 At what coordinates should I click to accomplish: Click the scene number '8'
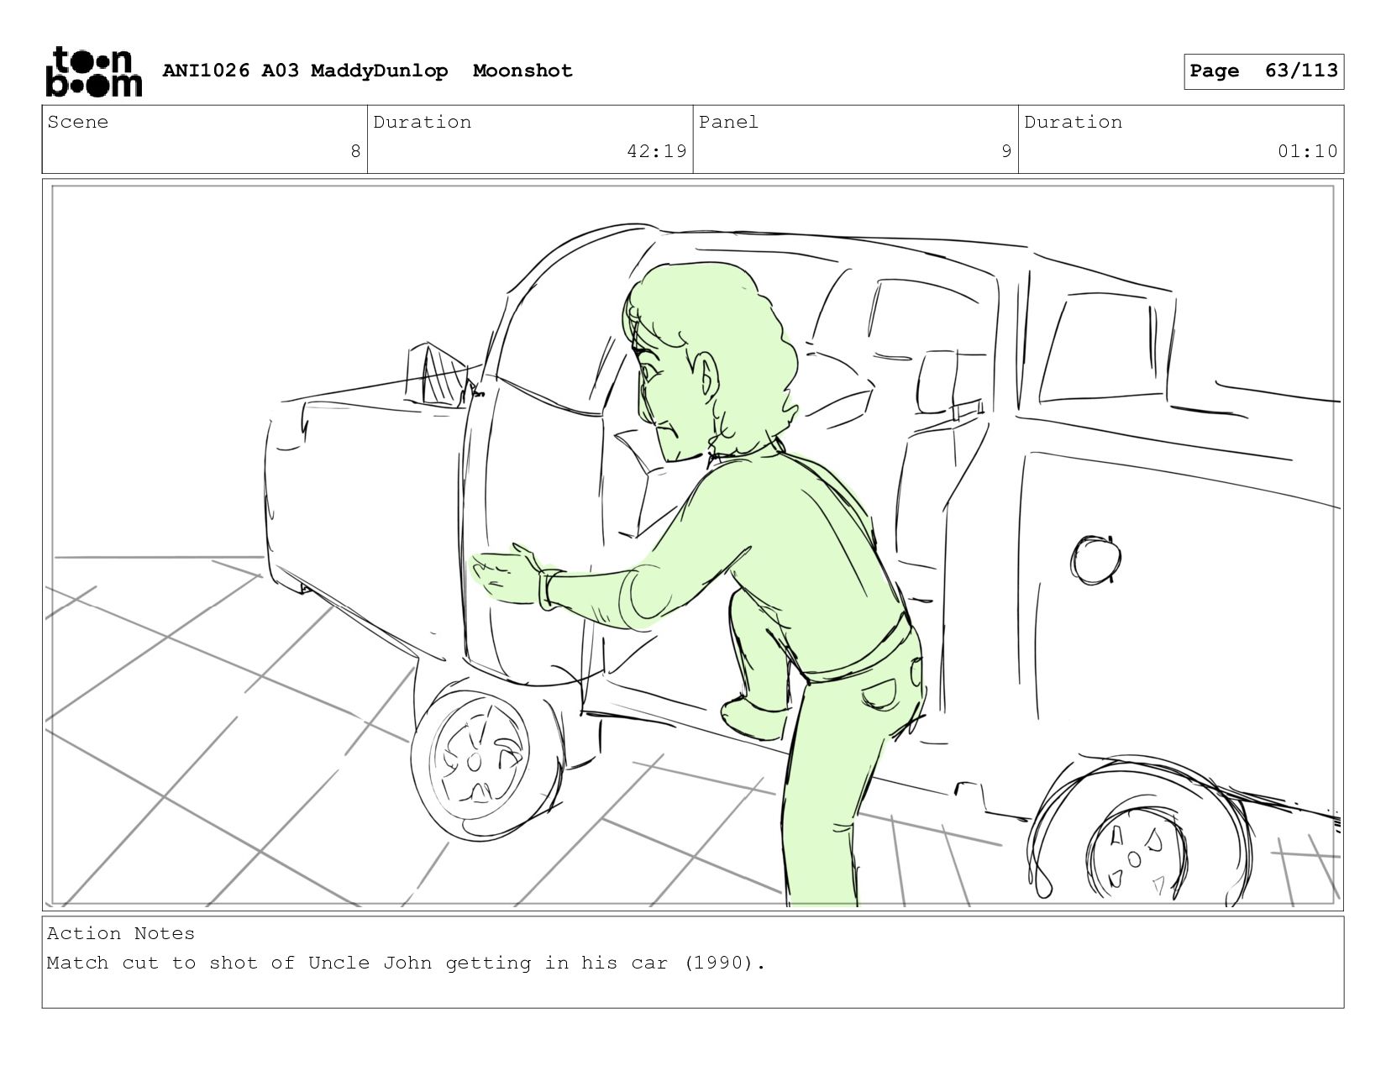click(355, 151)
